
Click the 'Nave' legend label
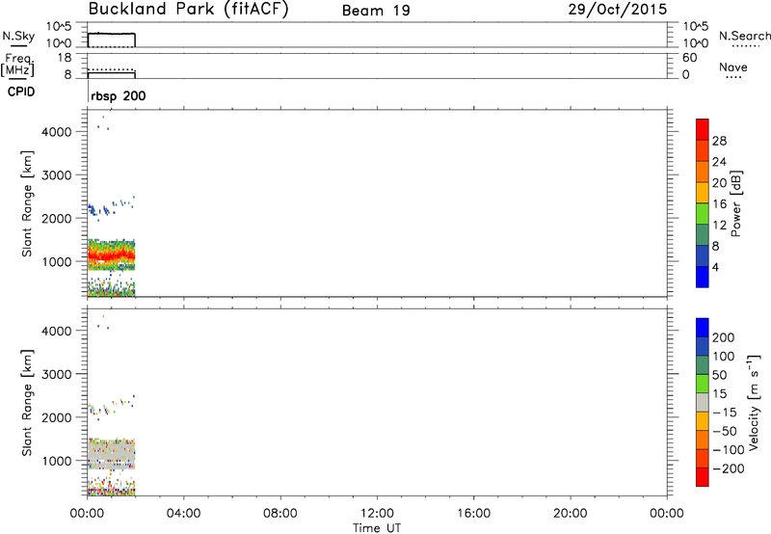(733, 67)
